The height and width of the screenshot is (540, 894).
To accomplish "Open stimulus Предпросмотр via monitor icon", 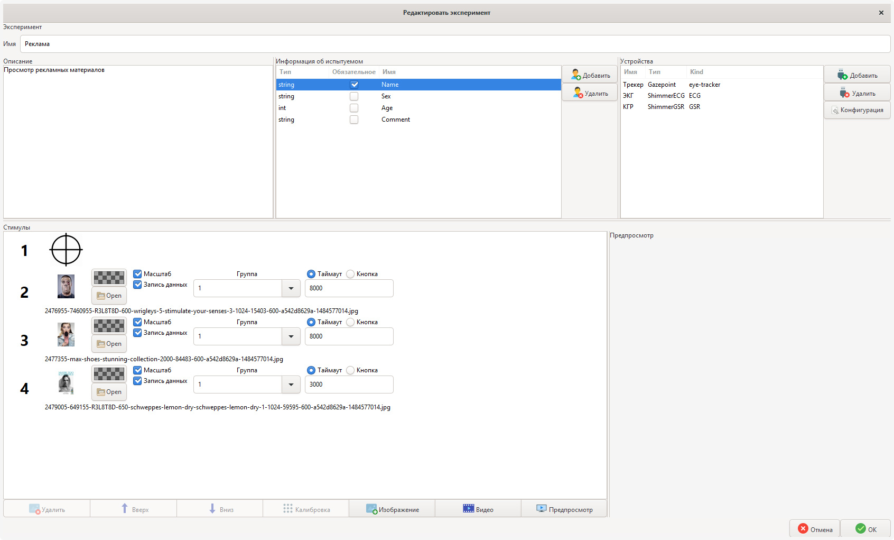I will coord(564,509).
